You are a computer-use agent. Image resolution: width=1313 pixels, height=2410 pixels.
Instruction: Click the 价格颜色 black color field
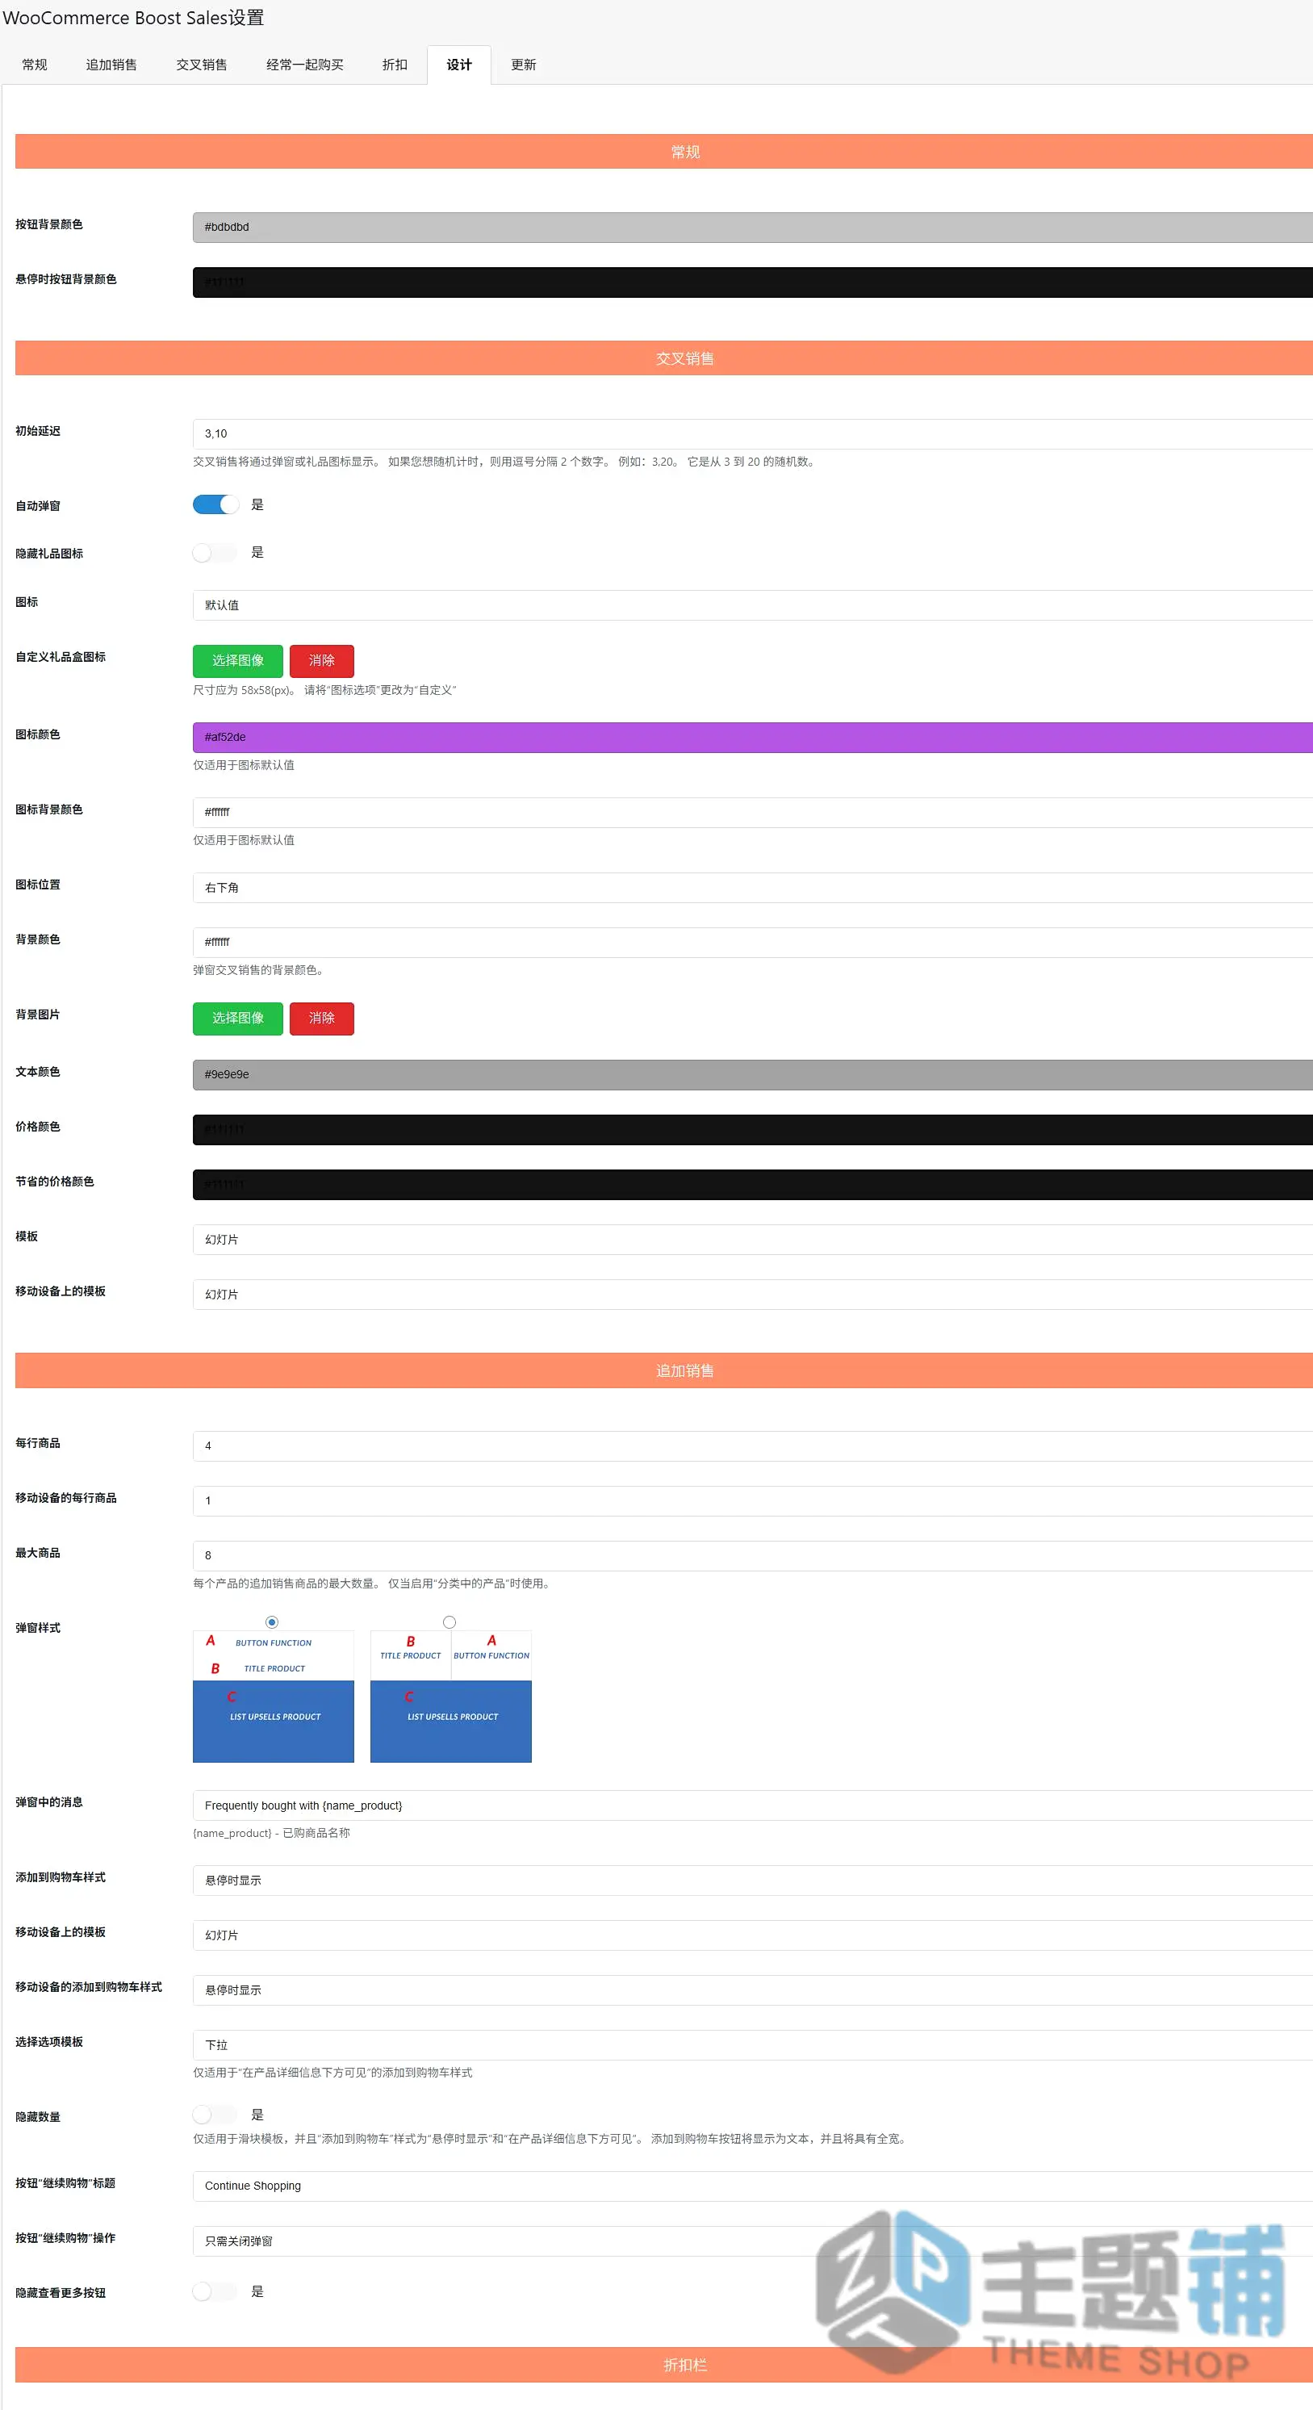coord(753,1130)
